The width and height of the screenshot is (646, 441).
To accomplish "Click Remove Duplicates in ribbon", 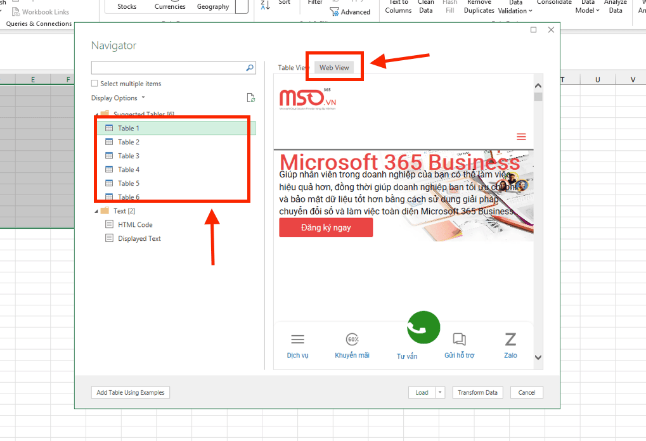I will (x=479, y=6).
